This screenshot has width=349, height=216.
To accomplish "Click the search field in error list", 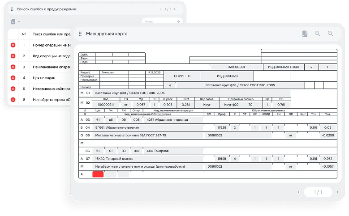I will pyautogui.click(x=159, y=21).
